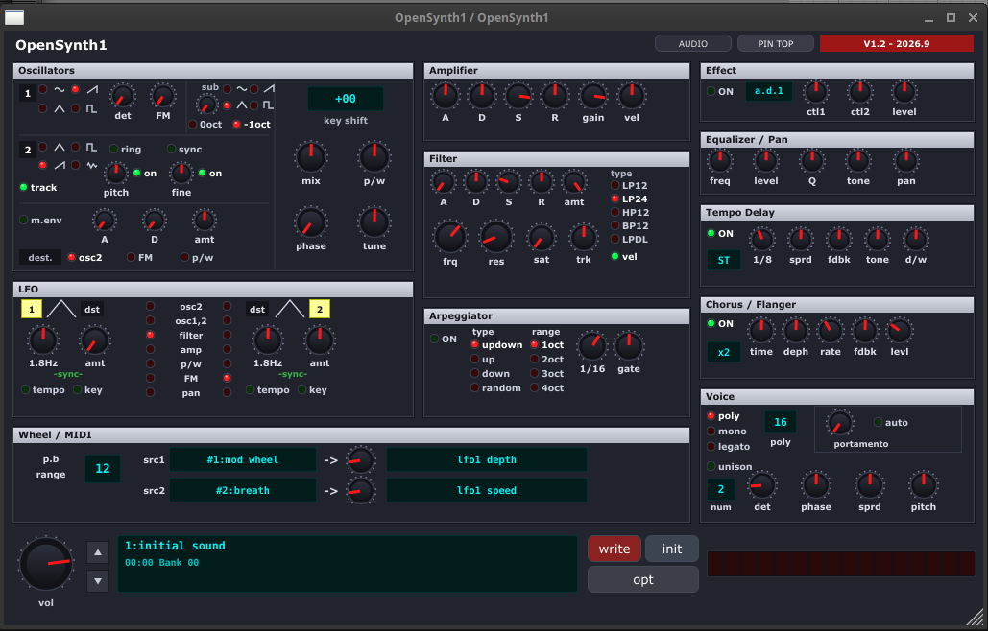Turn the Effect section ON
The width and height of the screenshot is (988, 631).
tap(711, 91)
